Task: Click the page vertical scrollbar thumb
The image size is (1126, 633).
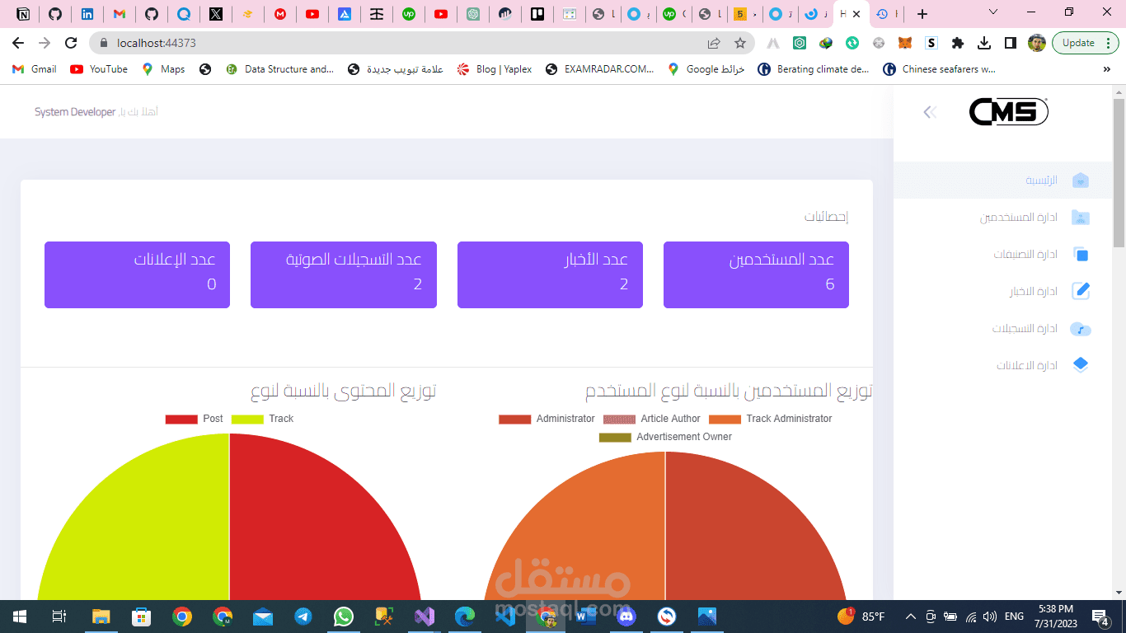Action: click(x=1119, y=173)
